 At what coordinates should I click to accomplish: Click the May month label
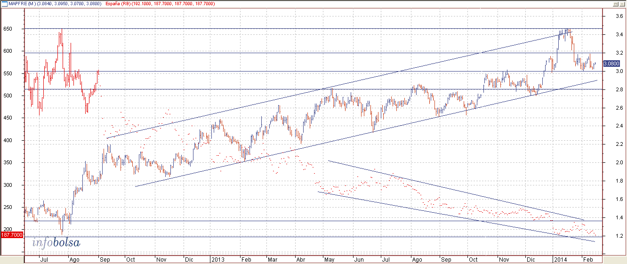[330, 259]
